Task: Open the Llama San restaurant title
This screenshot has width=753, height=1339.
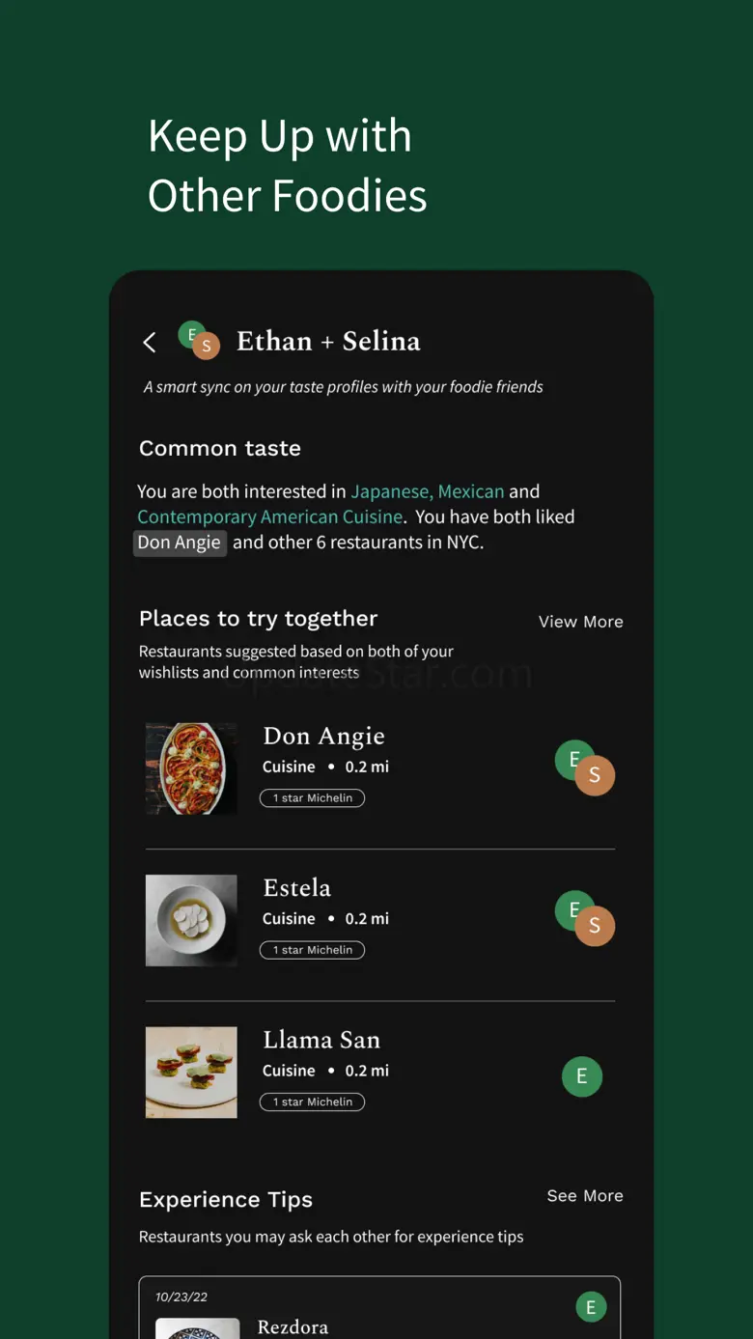Action: tap(321, 1040)
